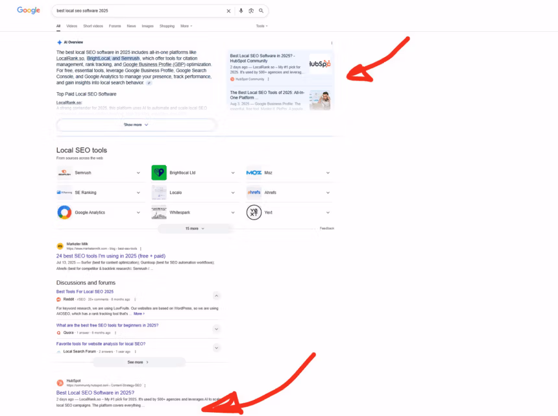Open the Tools dropdown
Screen dimensions: 558x416
click(x=261, y=26)
